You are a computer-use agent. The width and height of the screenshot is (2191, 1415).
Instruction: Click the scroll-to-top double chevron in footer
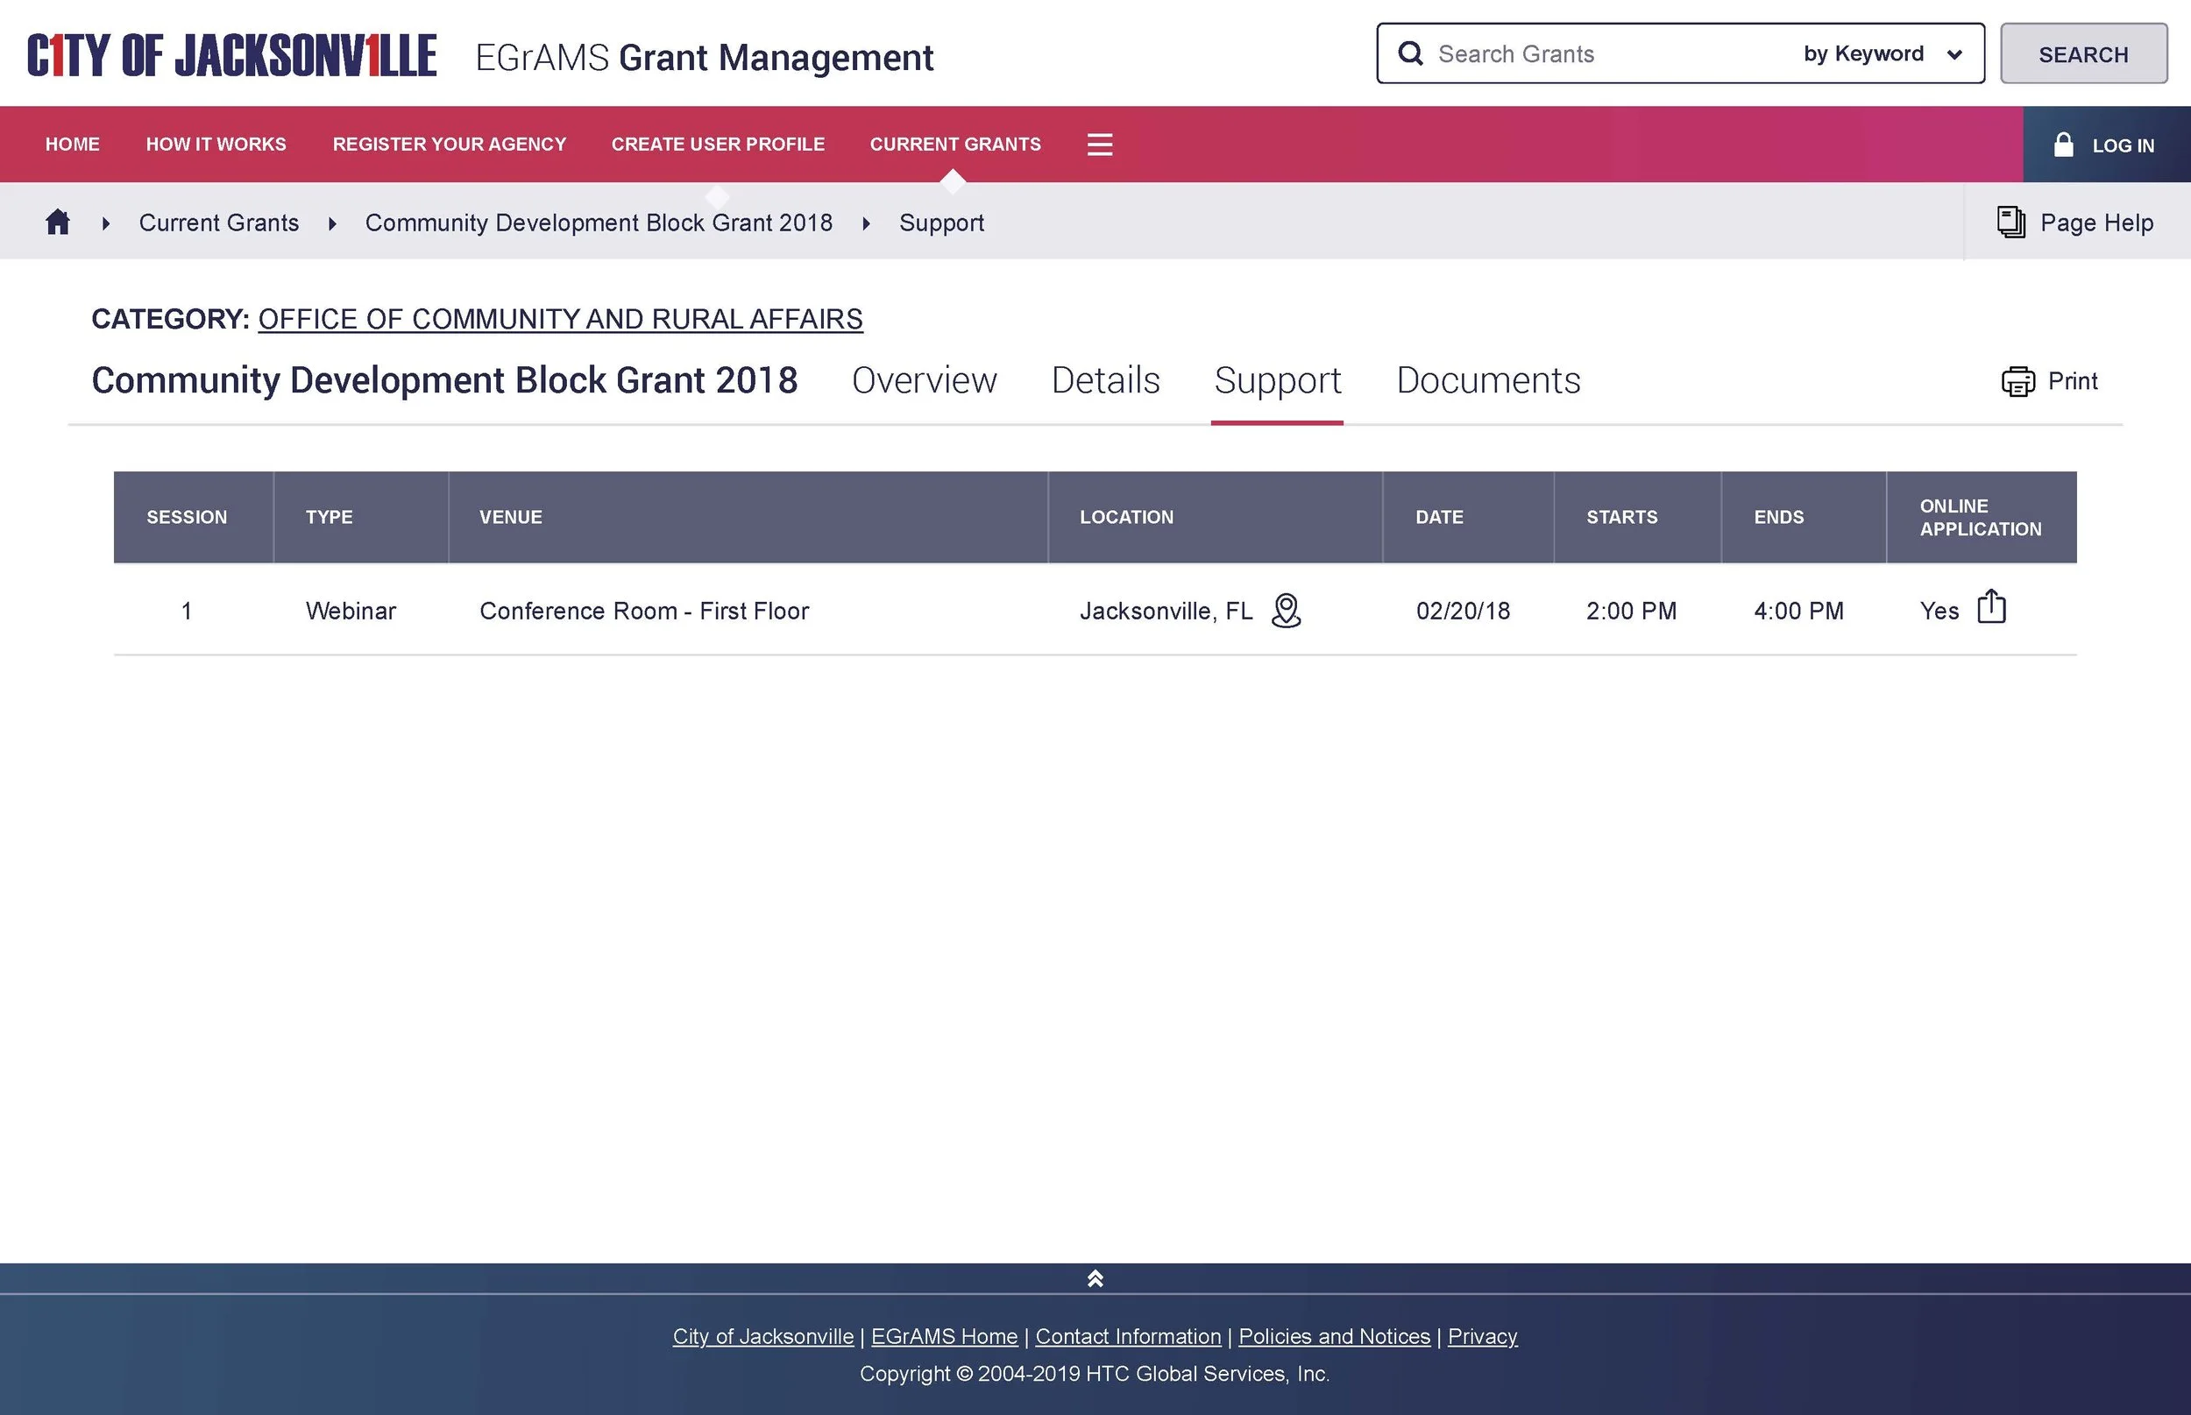pos(1095,1279)
